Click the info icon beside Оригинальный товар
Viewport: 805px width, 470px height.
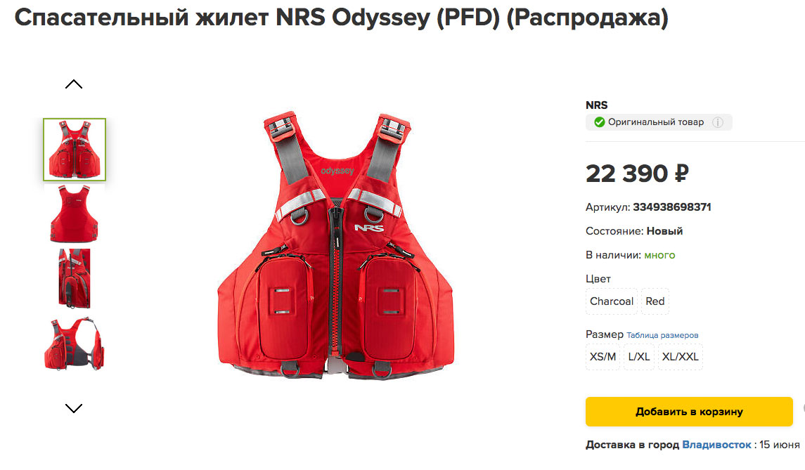tap(718, 122)
